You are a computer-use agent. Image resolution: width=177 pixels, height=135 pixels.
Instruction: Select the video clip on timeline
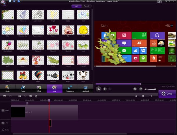(x=45, y=112)
